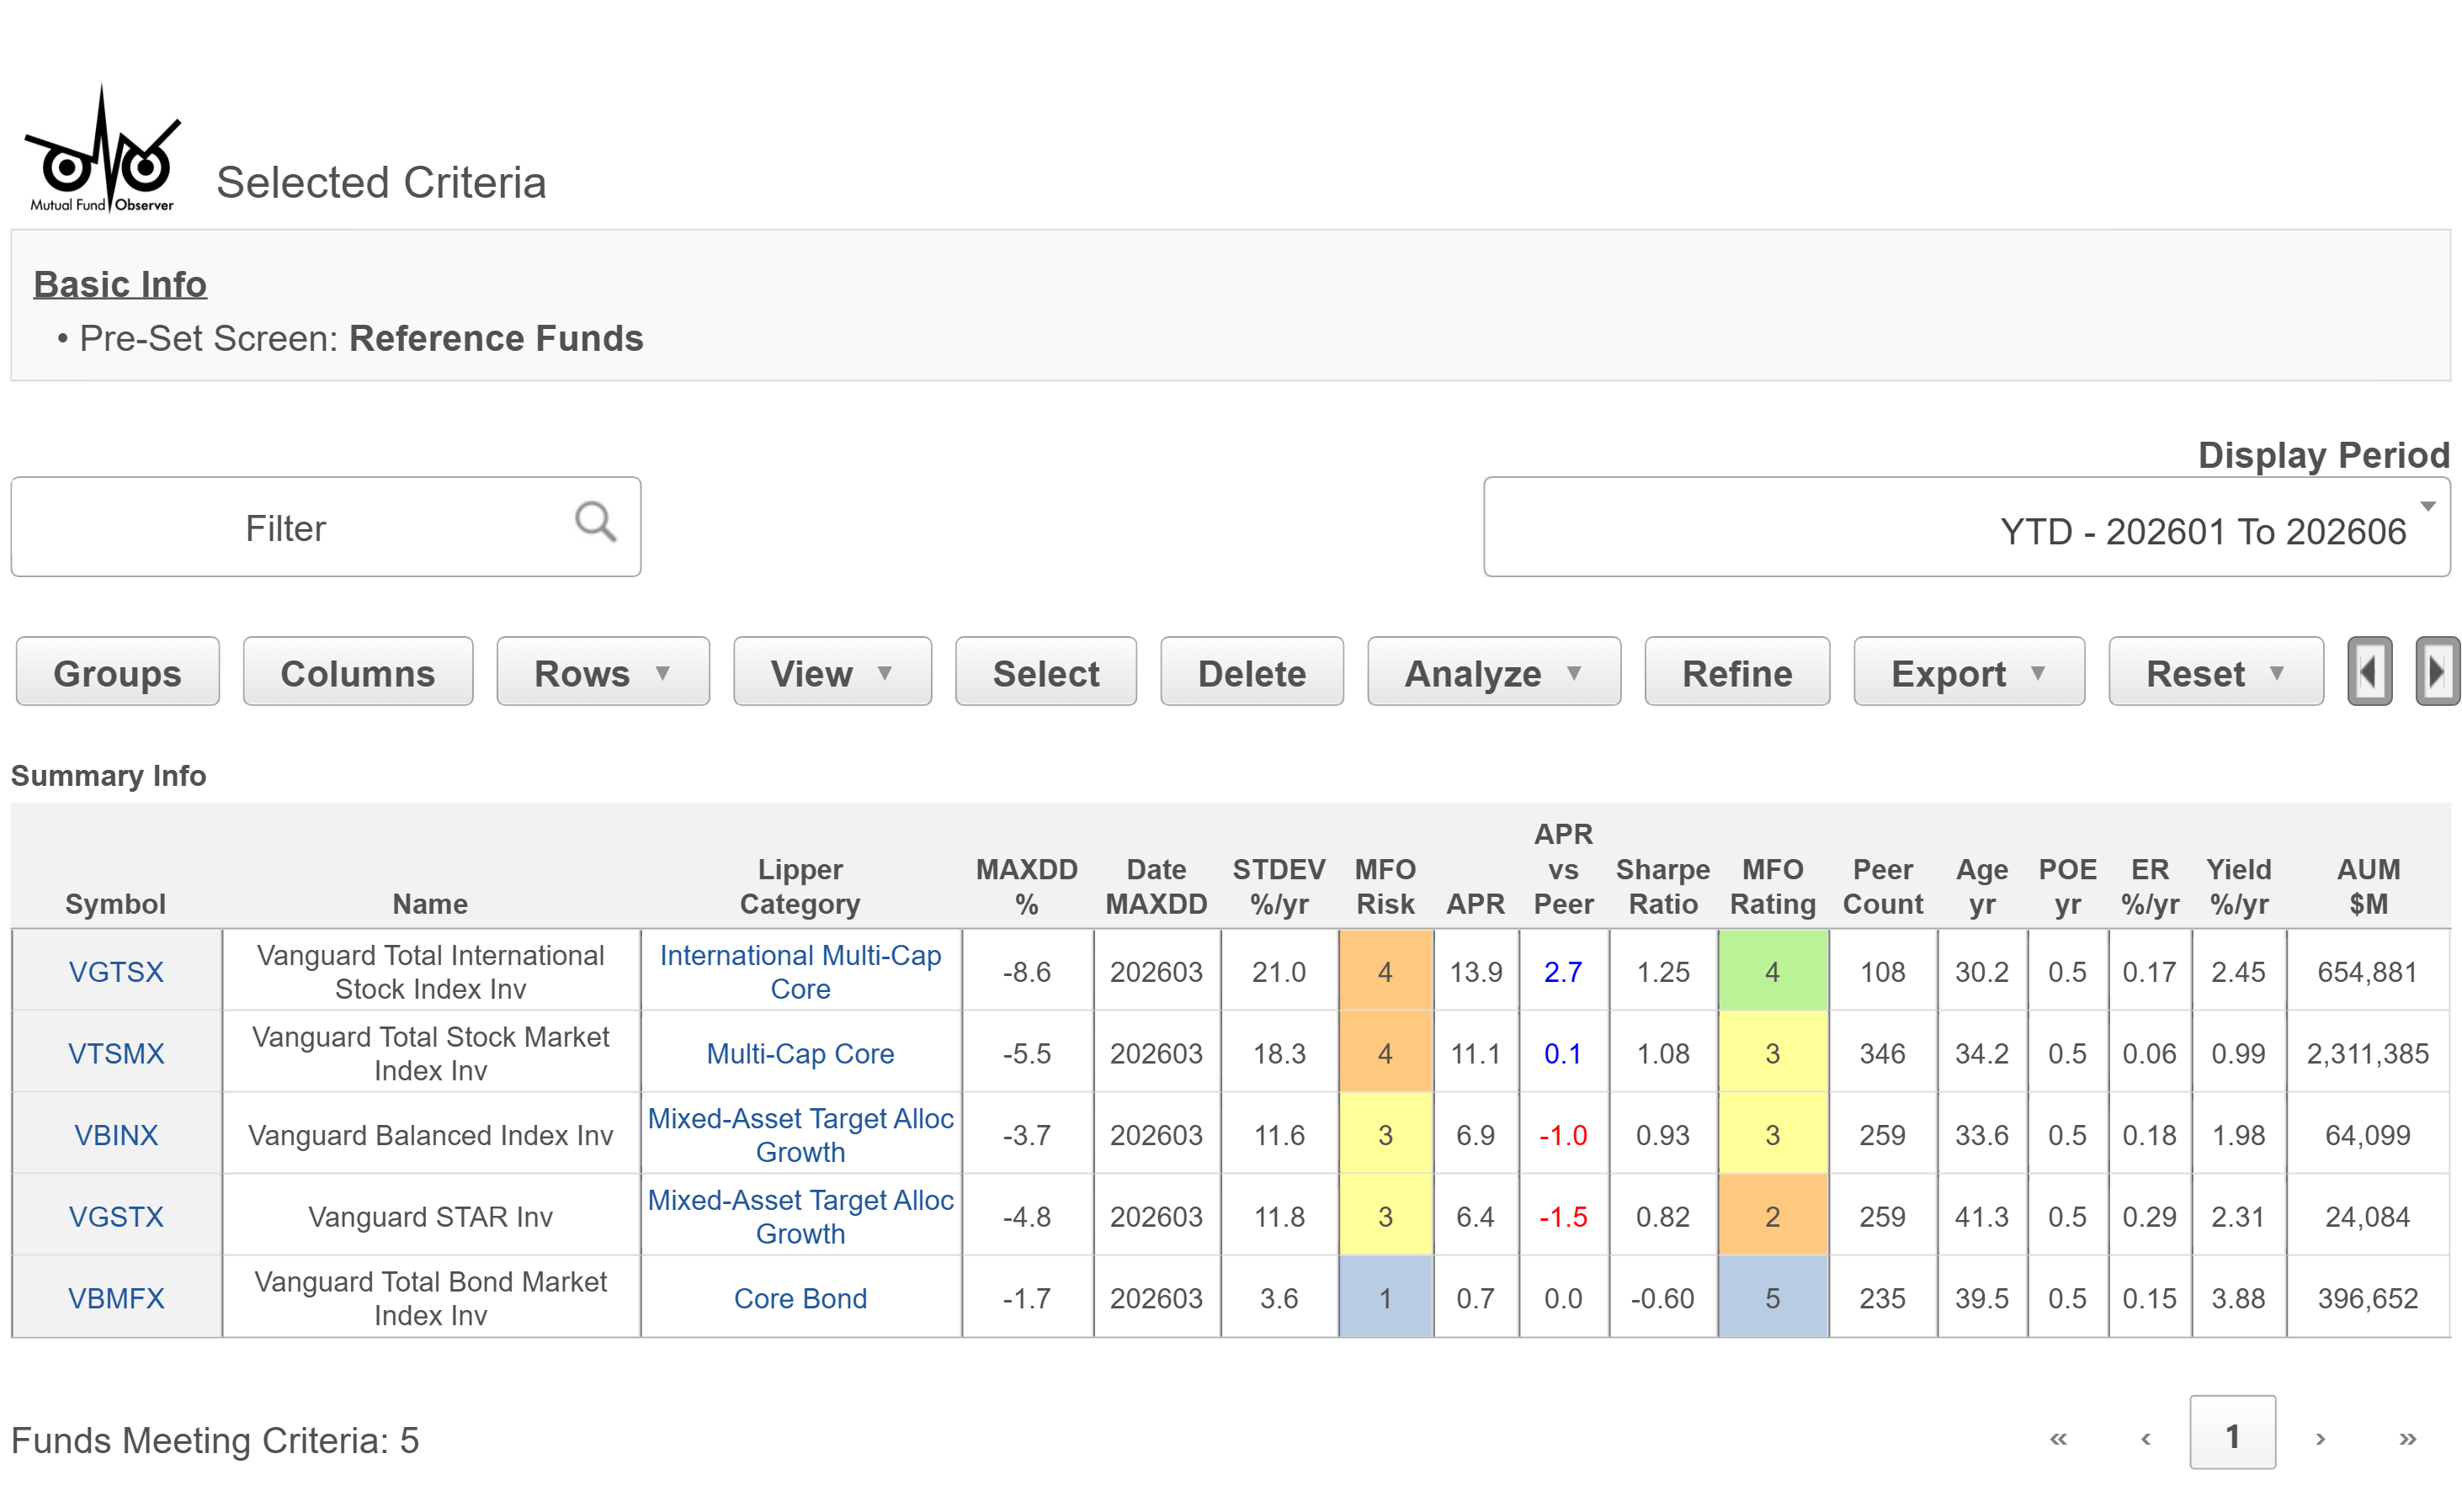The image size is (2462, 1512).
Task: Open the Display Period dropdown
Action: (x=1965, y=527)
